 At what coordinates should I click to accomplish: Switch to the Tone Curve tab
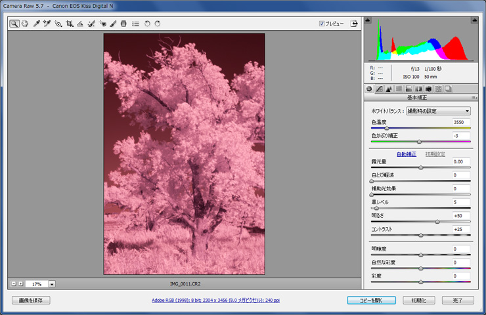point(379,89)
